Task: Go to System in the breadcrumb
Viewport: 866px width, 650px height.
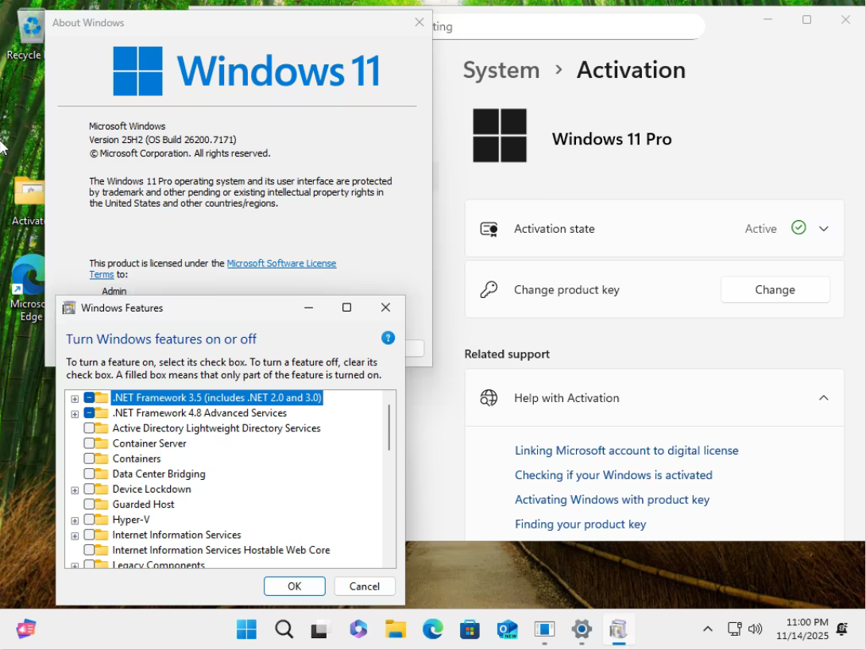Action: [501, 70]
